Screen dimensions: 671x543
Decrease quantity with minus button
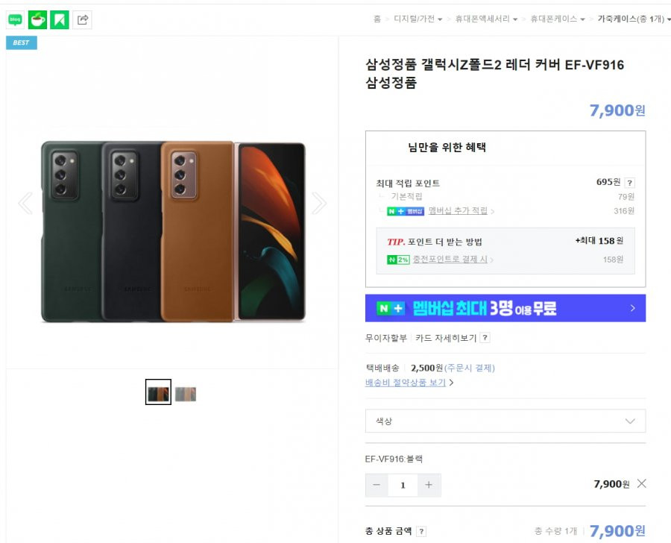[x=377, y=485]
